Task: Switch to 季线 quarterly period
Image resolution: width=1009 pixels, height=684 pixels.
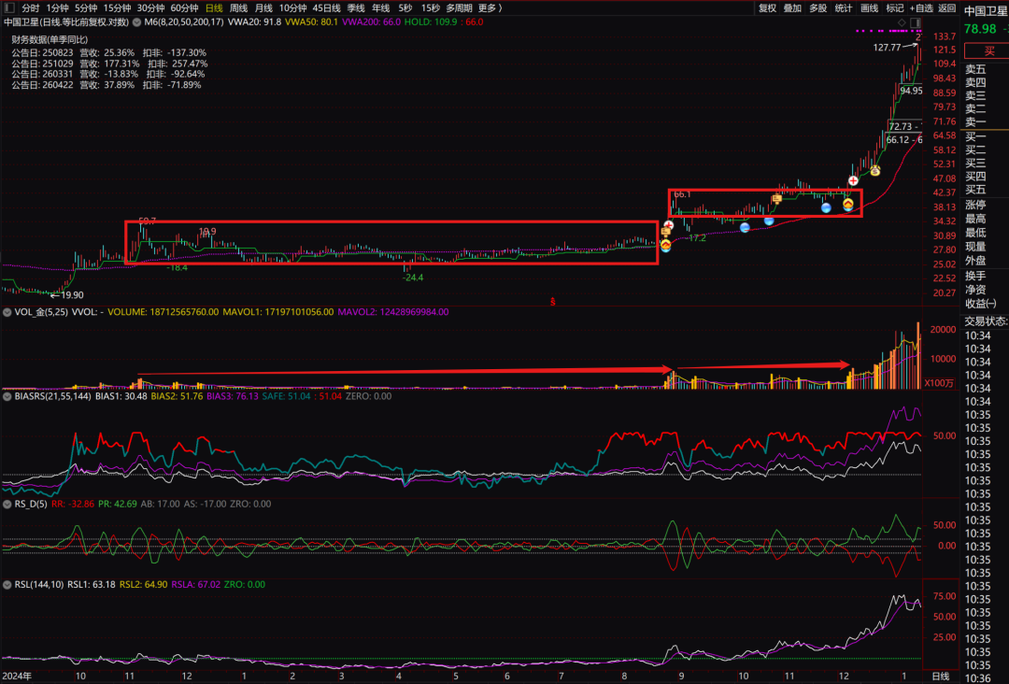Action: pyautogui.click(x=356, y=8)
